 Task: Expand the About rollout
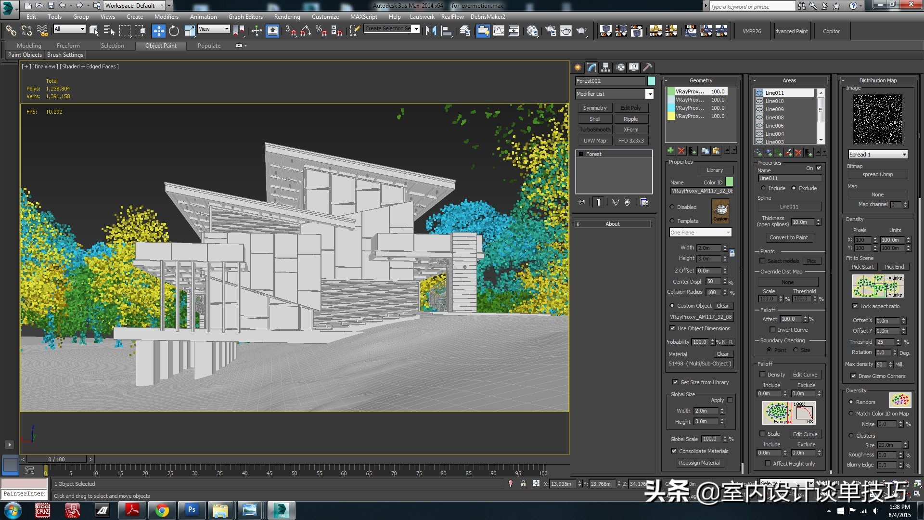[612, 224]
